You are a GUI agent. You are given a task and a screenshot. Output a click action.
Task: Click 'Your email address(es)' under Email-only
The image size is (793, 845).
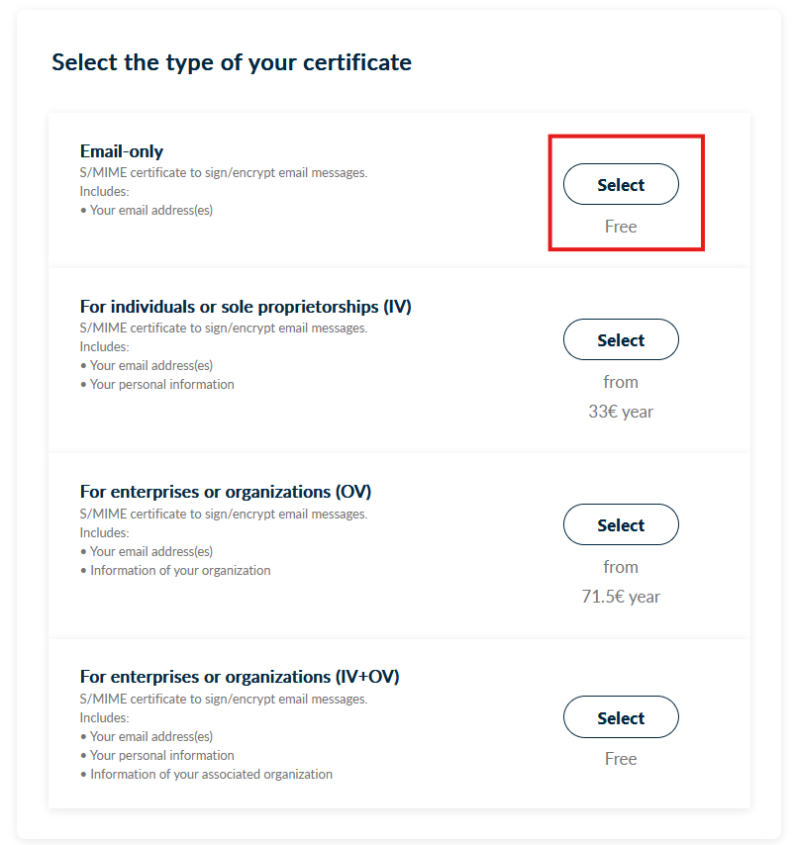pyautogui.click(x=151, y=210)
